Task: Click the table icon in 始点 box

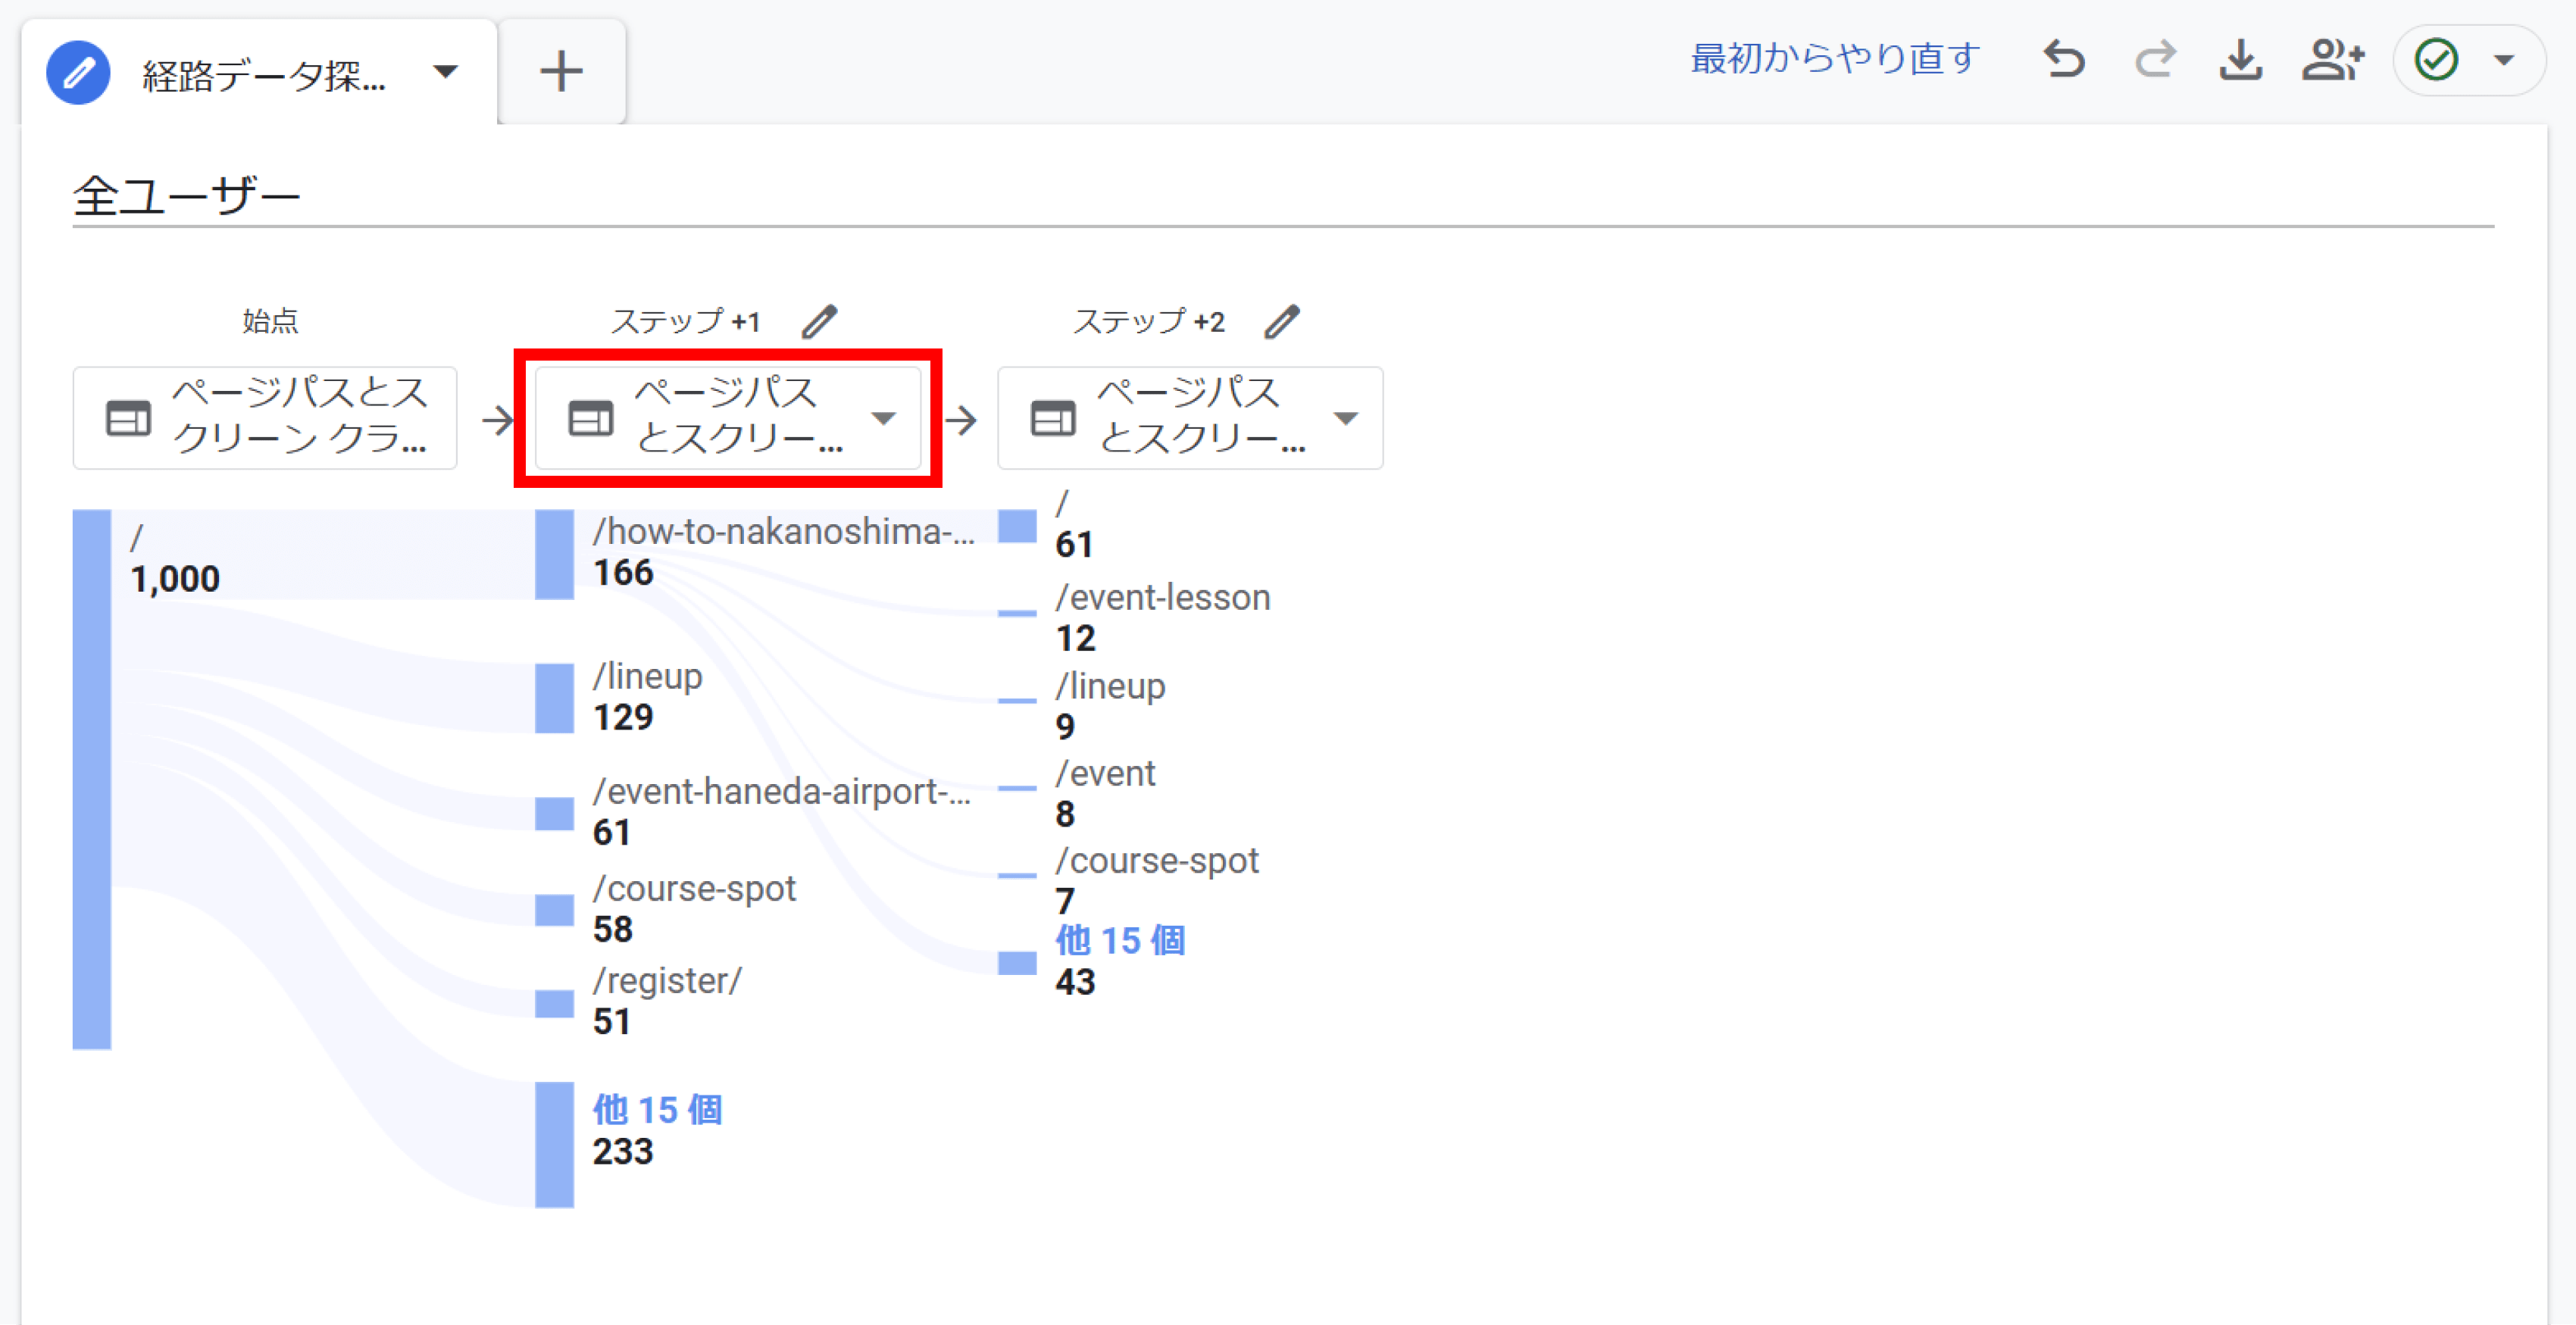Action: (x=128, y=418)
